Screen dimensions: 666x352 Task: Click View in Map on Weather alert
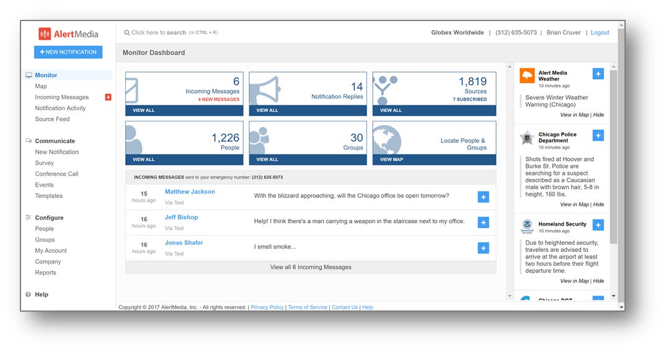pos(574,115)
